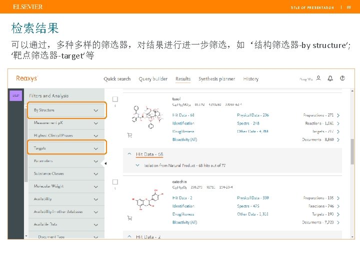Open taxol Preparations arrow
Viewport: 360px width, 270px height.
coord(338,115)
